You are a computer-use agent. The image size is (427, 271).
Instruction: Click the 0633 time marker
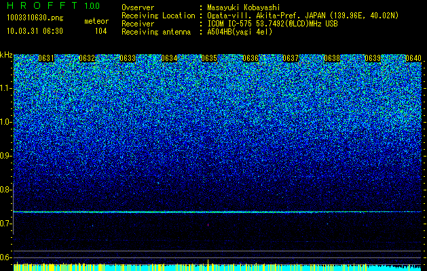pos(128,58)
